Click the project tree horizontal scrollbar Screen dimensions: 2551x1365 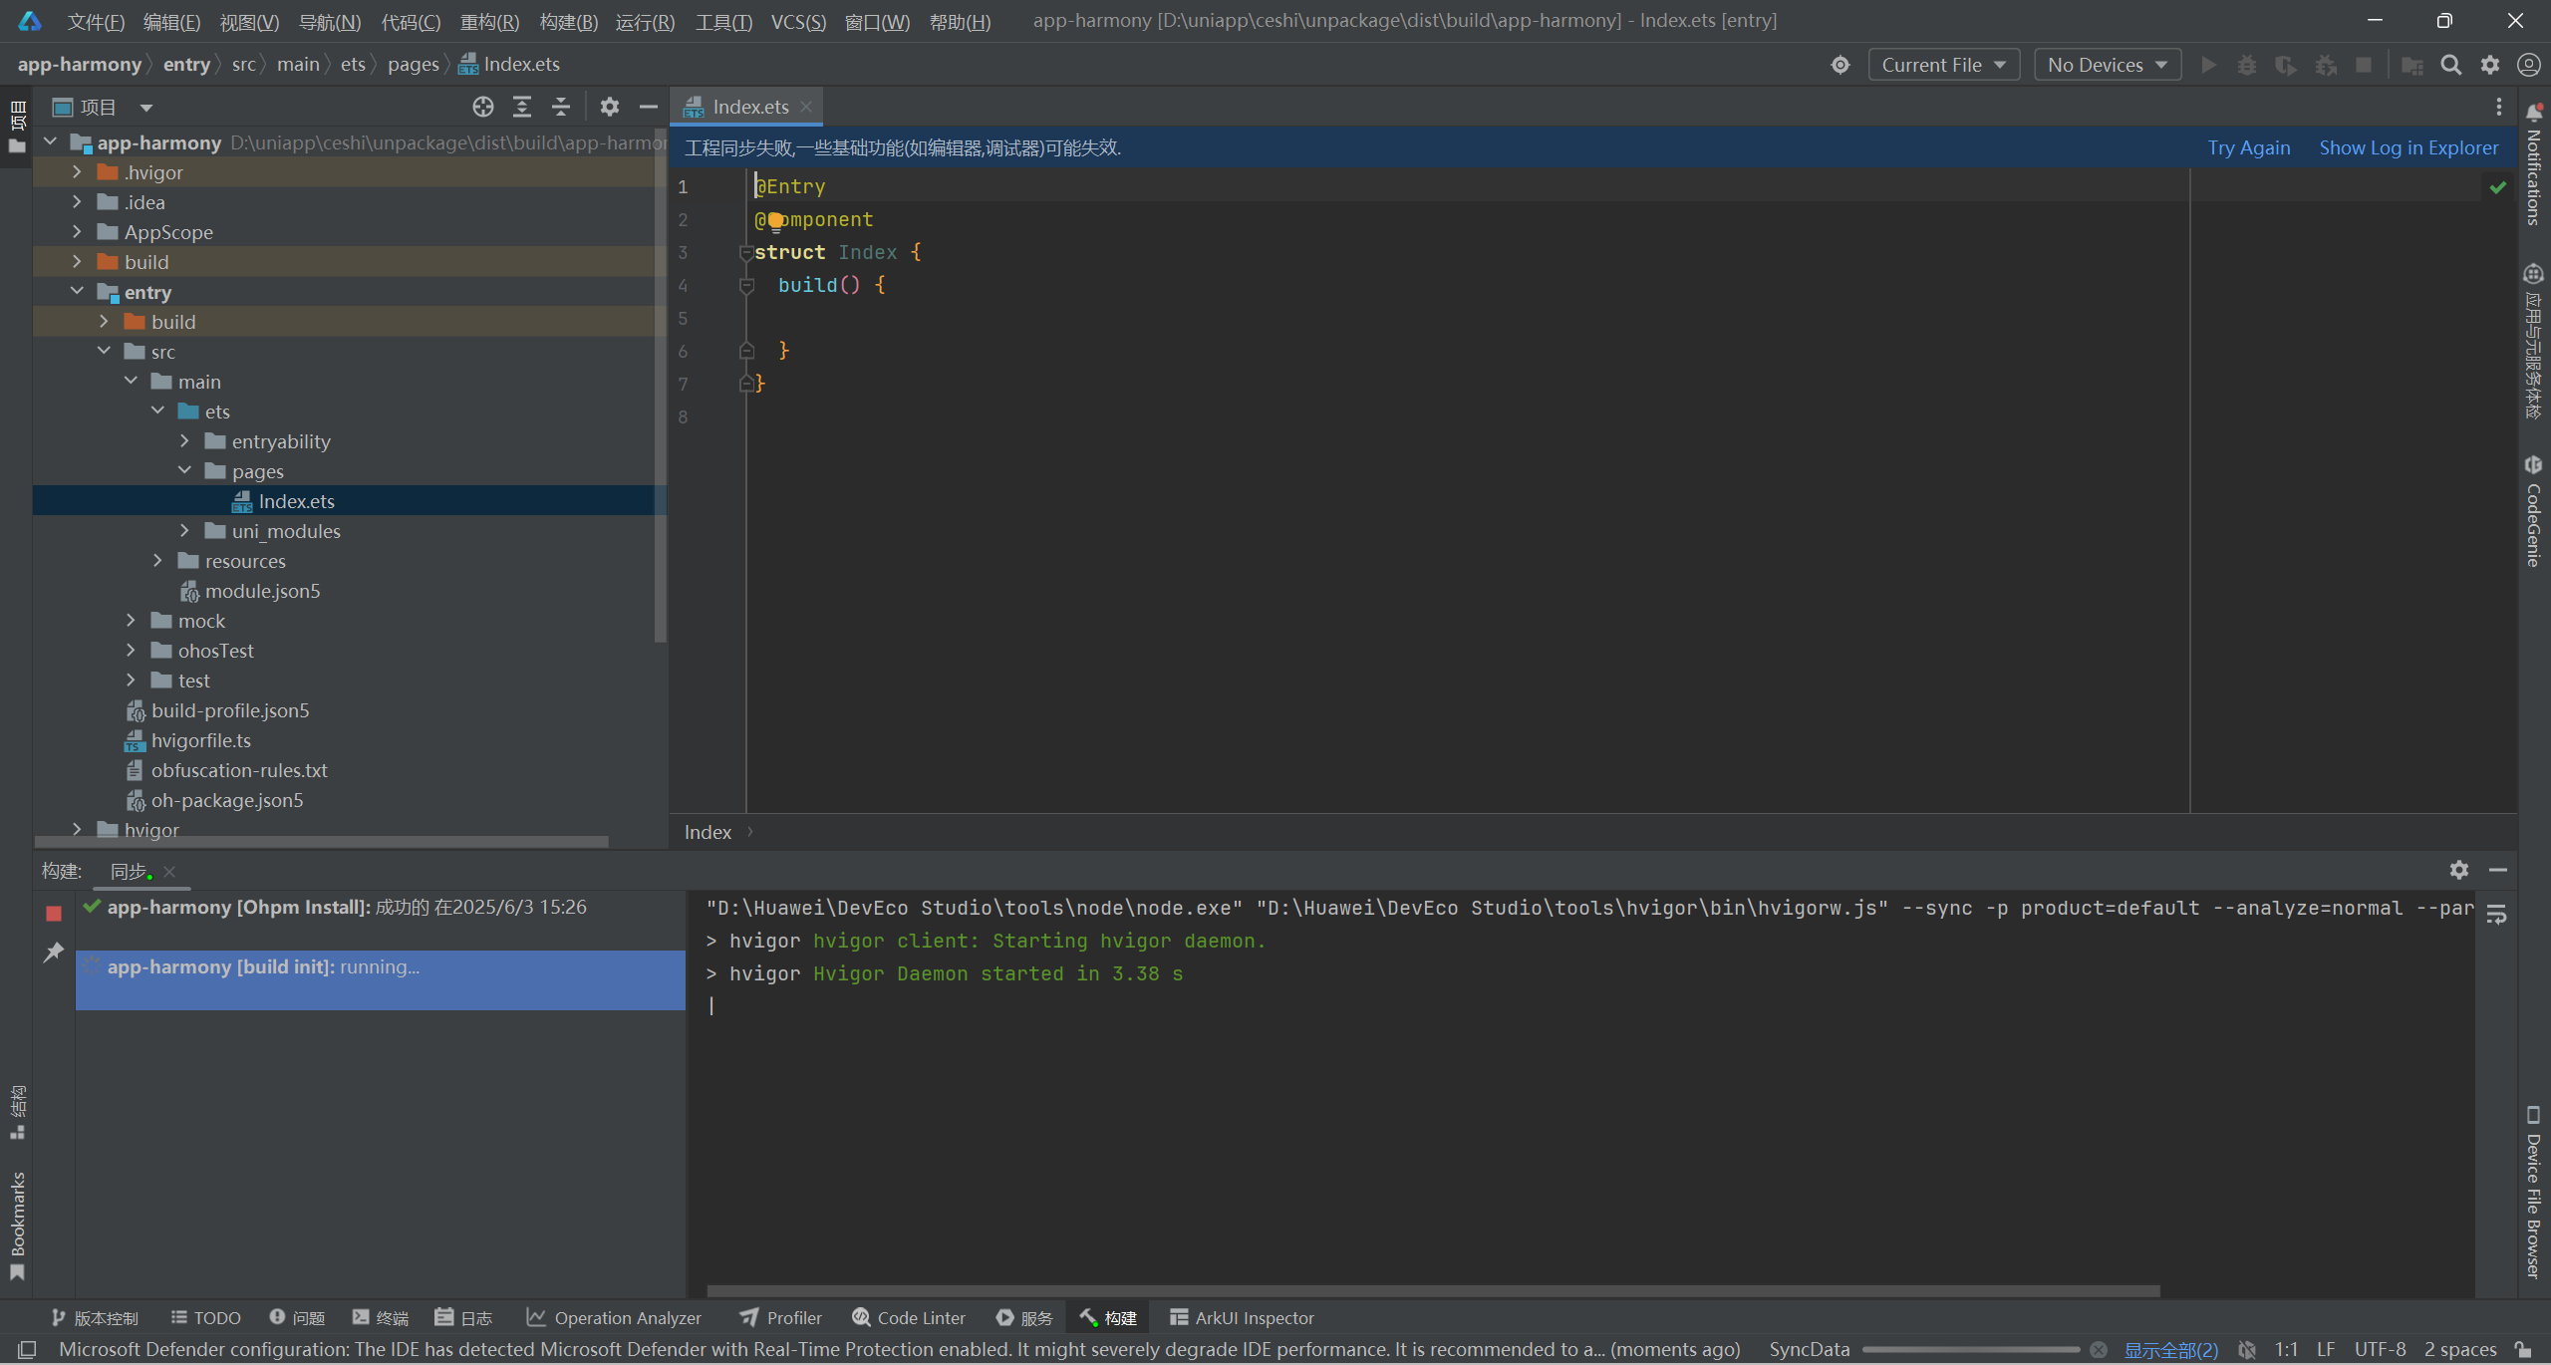[321, 841]
